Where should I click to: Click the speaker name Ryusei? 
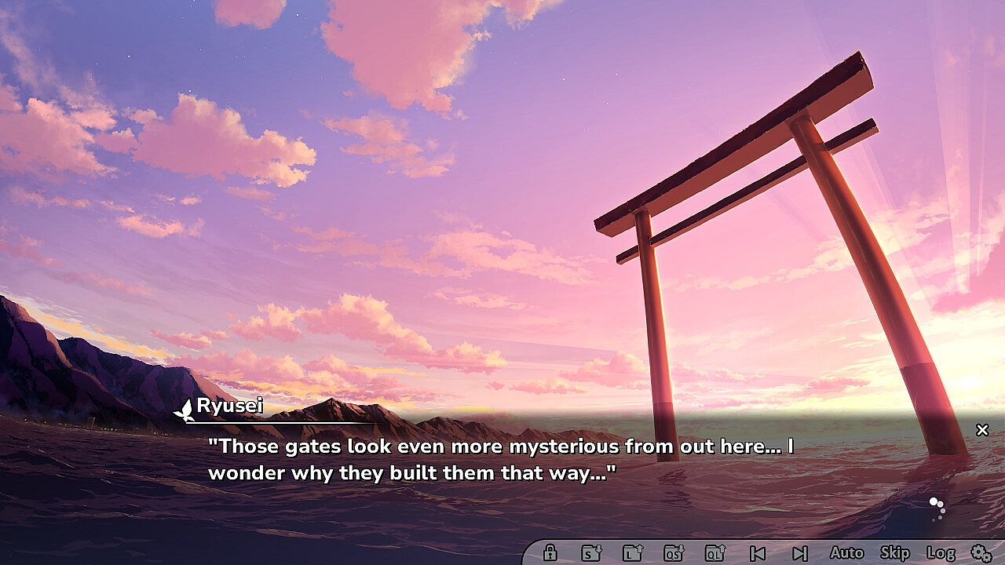click(229, 406)
